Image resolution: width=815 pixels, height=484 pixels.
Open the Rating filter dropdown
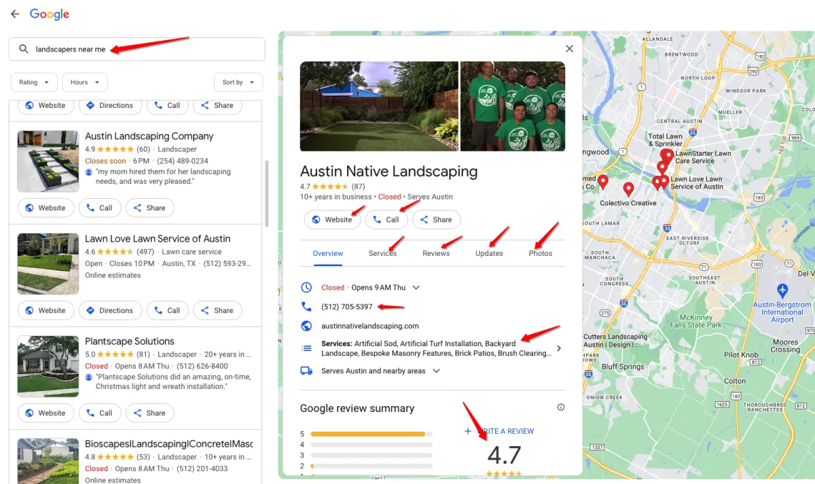pos(34,82)
